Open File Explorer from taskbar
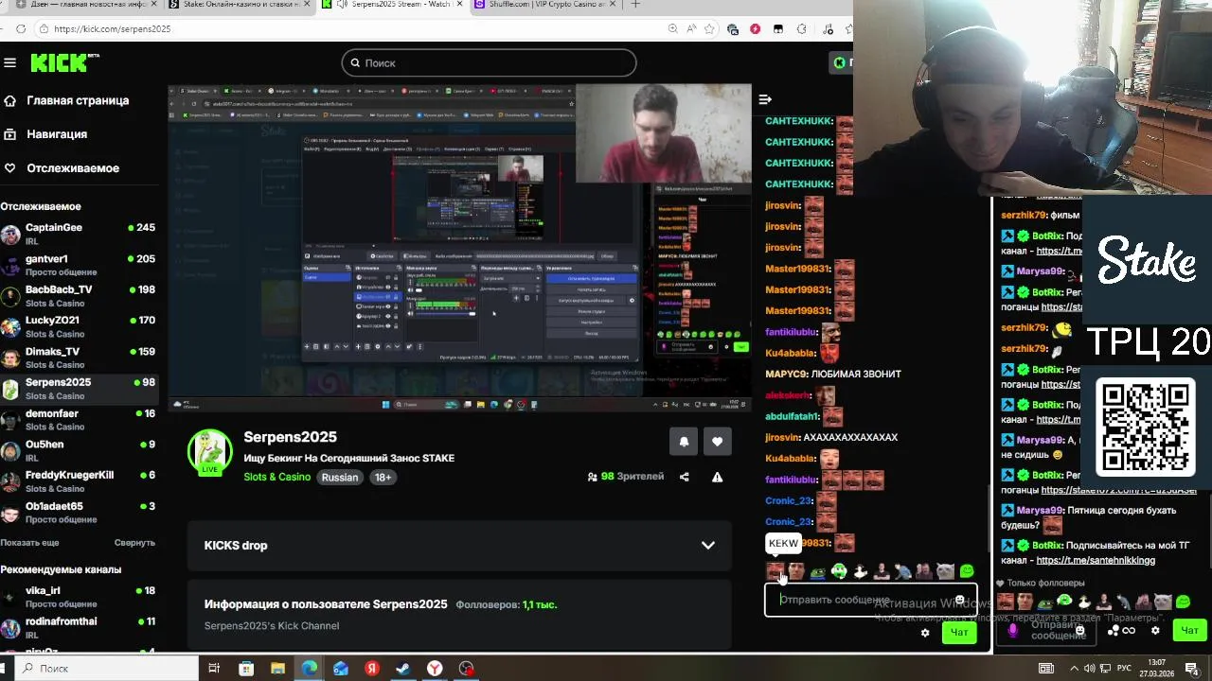This screenshot has height=681, width=1212. coord(277,669)
